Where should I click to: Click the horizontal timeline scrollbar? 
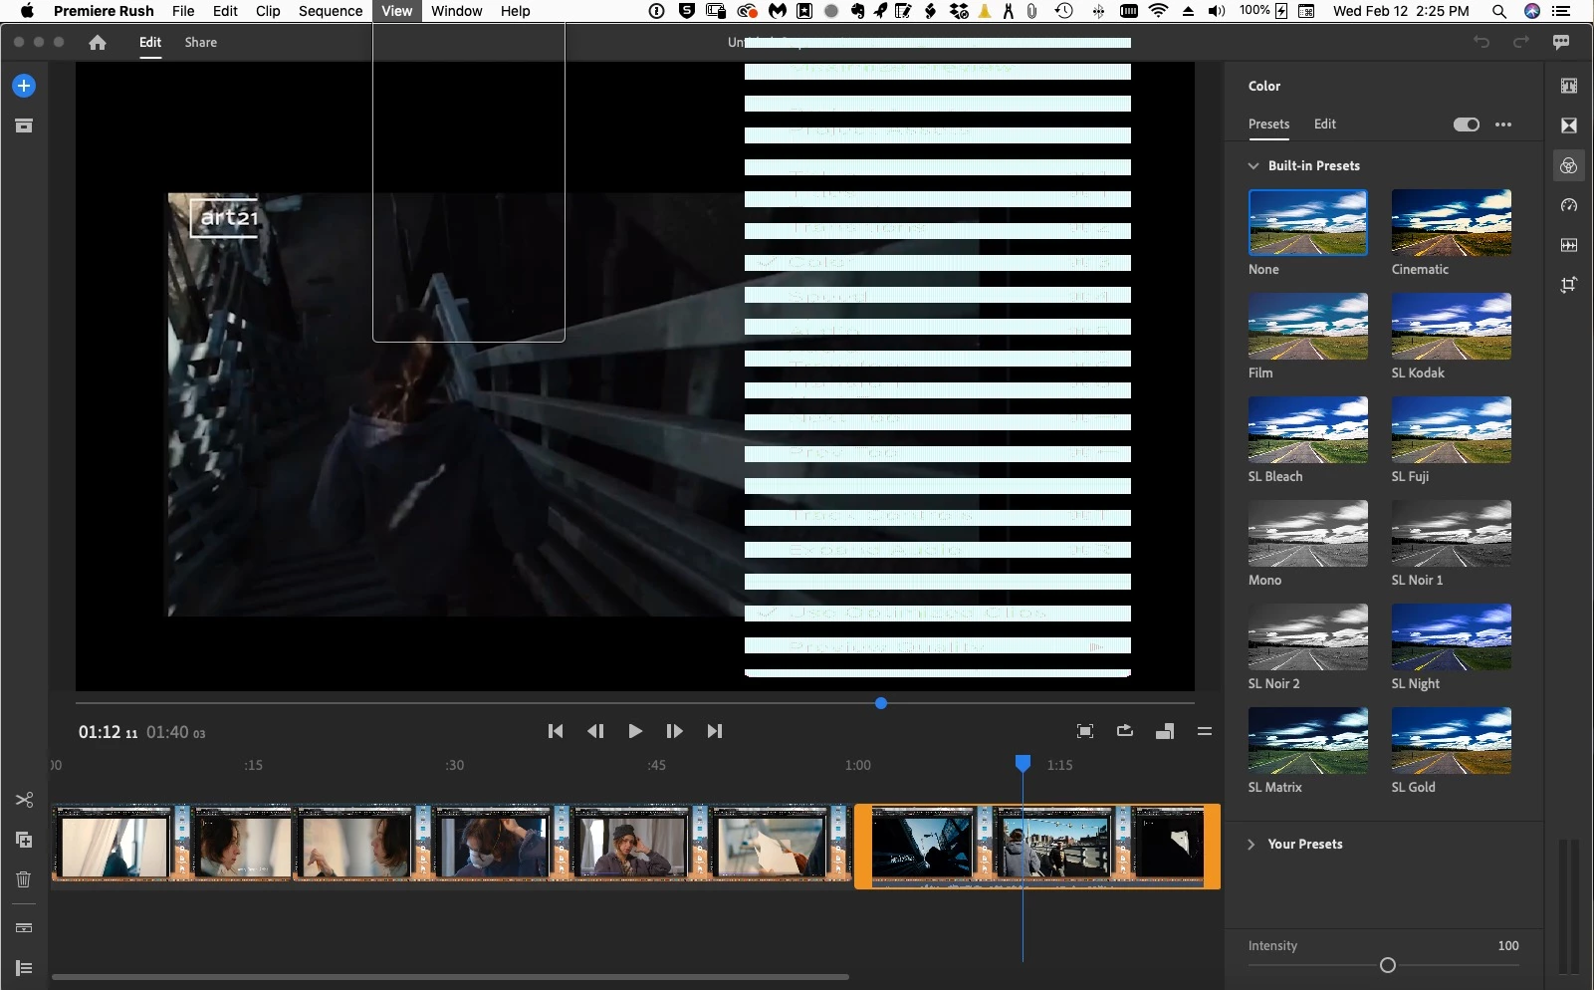(450, 977)
